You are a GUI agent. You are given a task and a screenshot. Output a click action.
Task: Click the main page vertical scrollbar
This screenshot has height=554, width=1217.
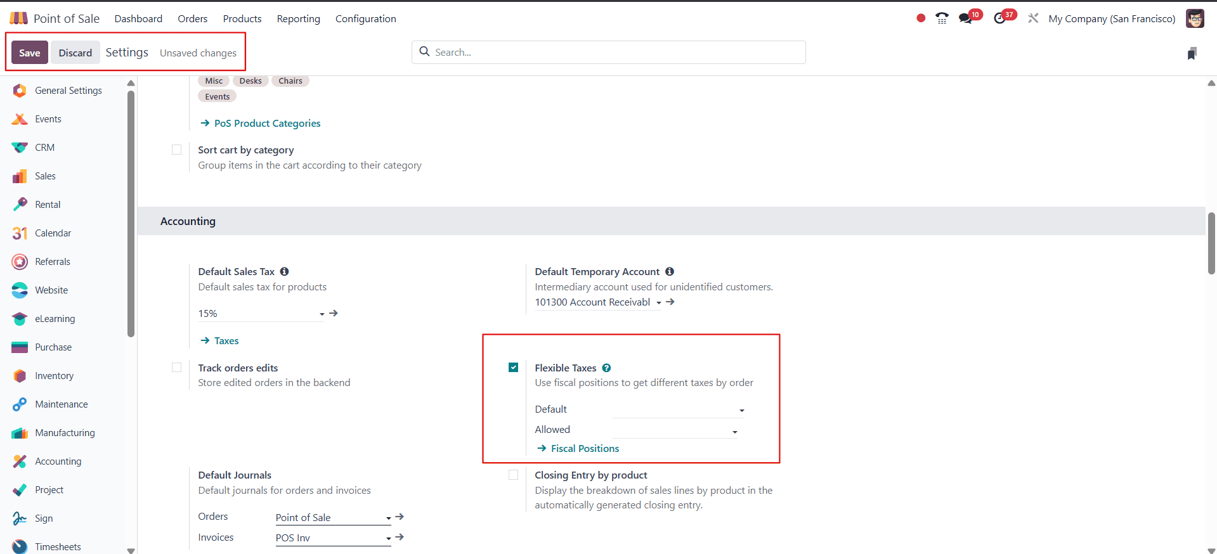coord(1211,244)
